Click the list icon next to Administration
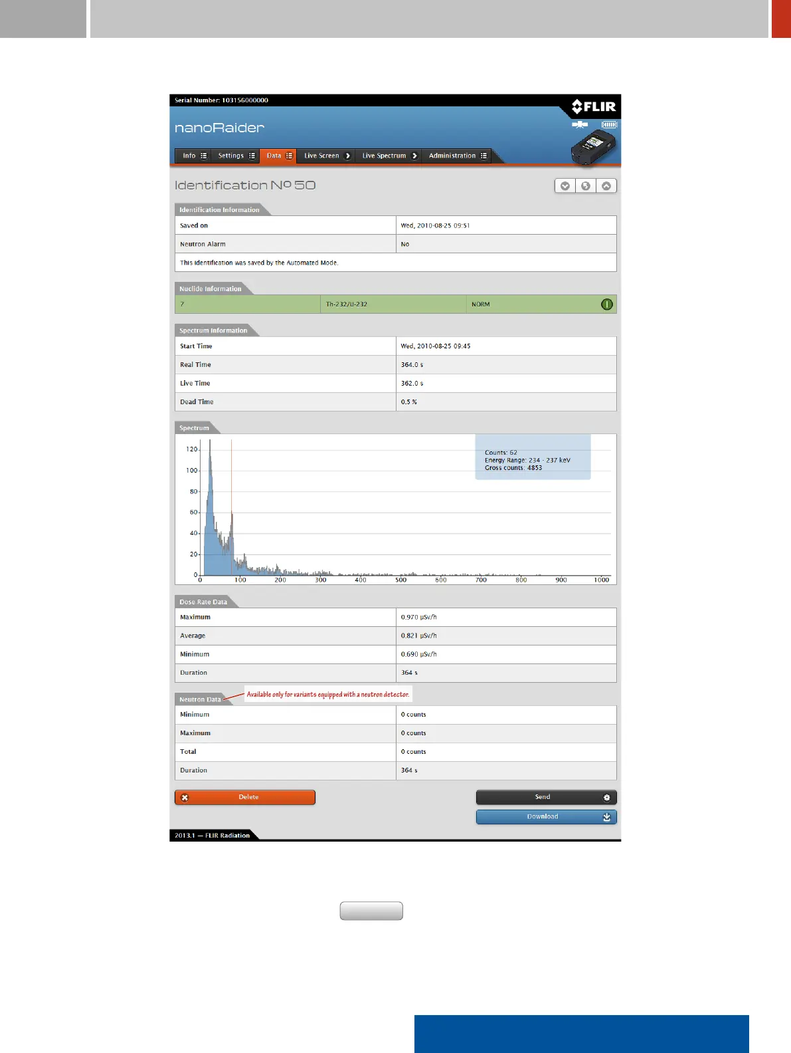Viewport: 791px width, 1053px height. pyautogui.click(x=483, y=156)
